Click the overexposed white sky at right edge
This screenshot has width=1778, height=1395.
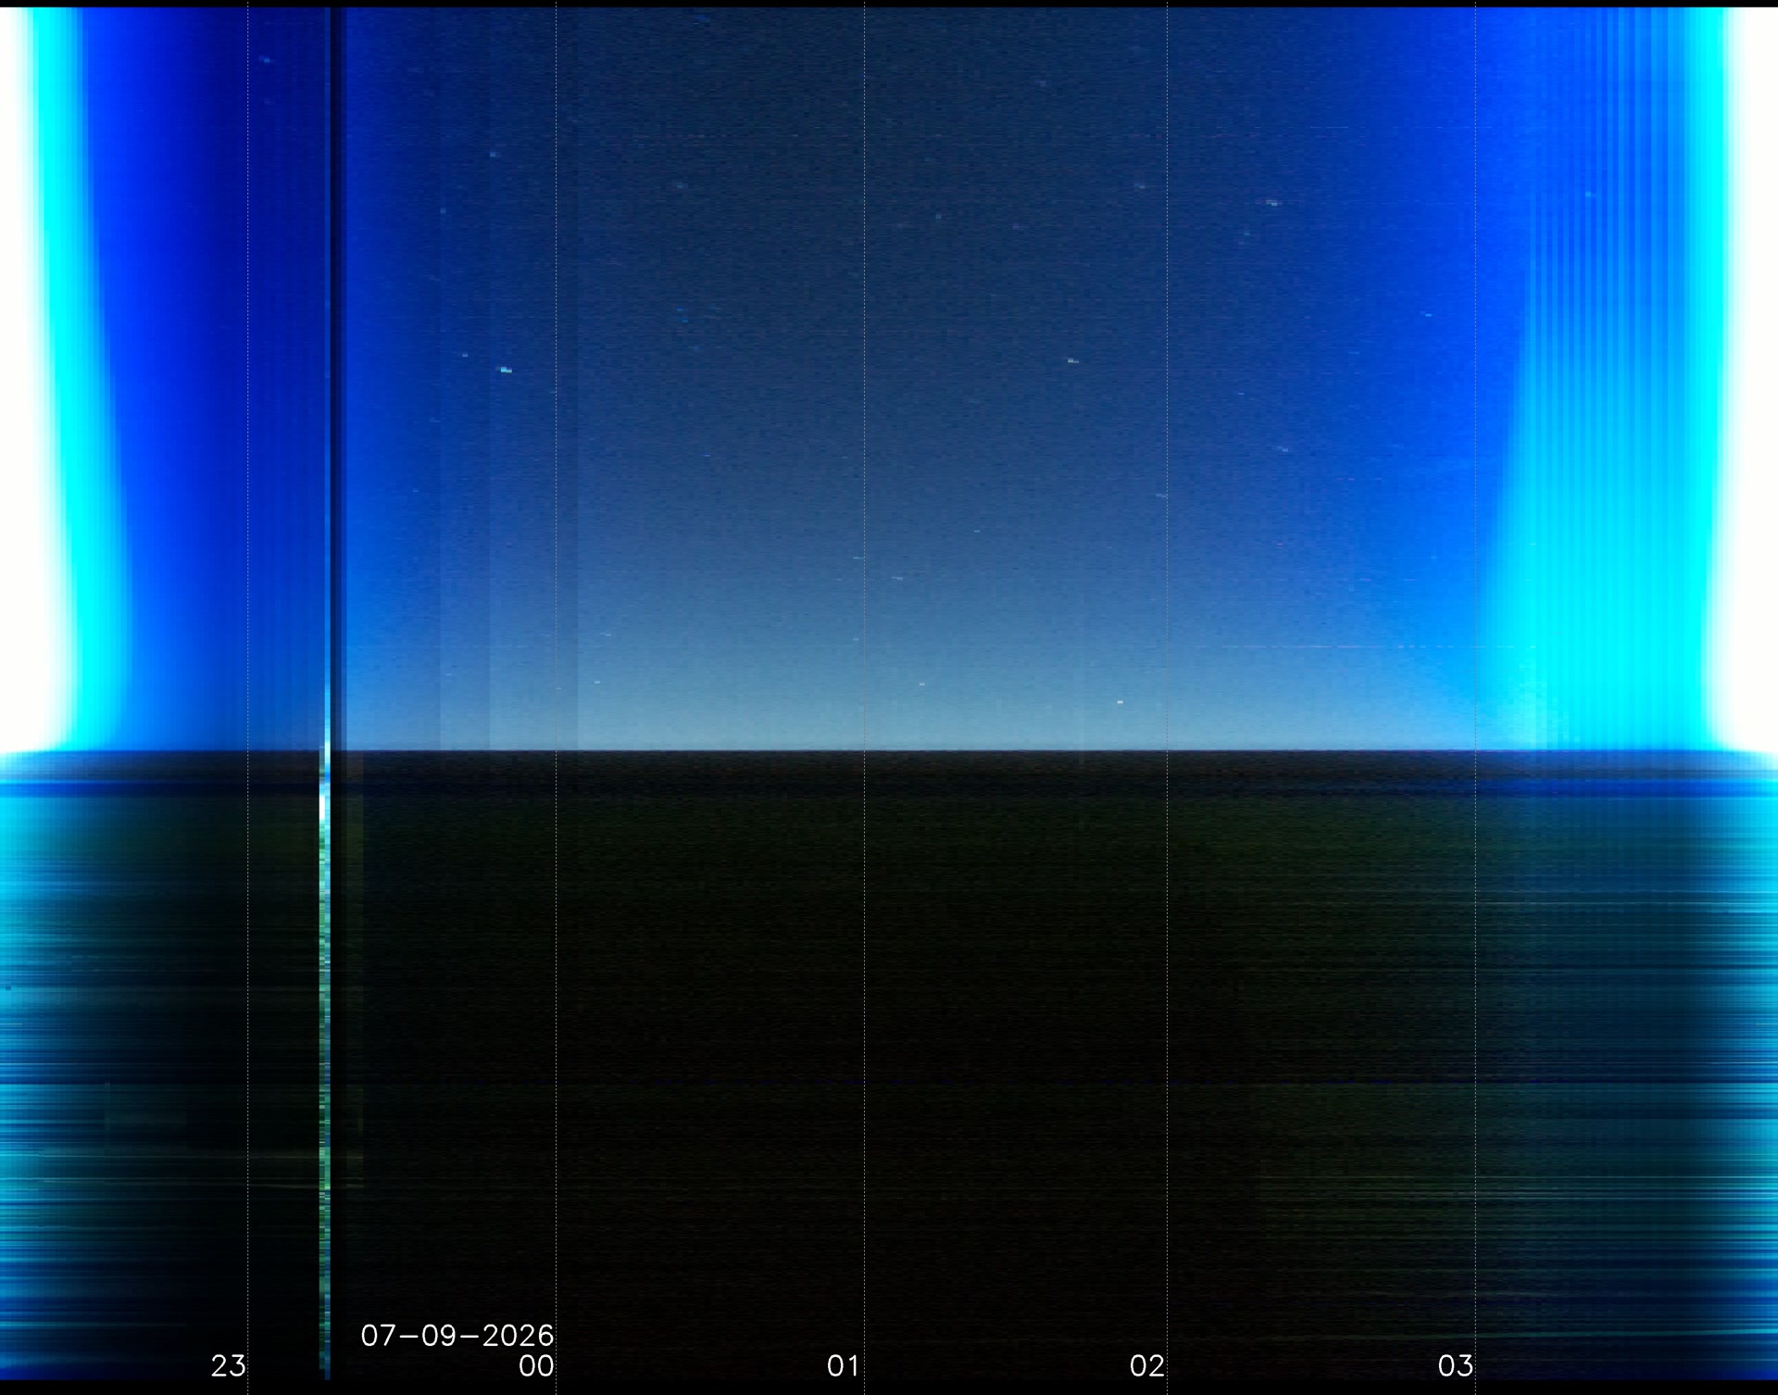[x=1752, y=371]
